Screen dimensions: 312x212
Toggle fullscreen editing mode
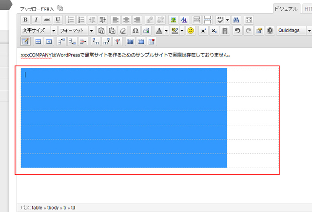249,19
